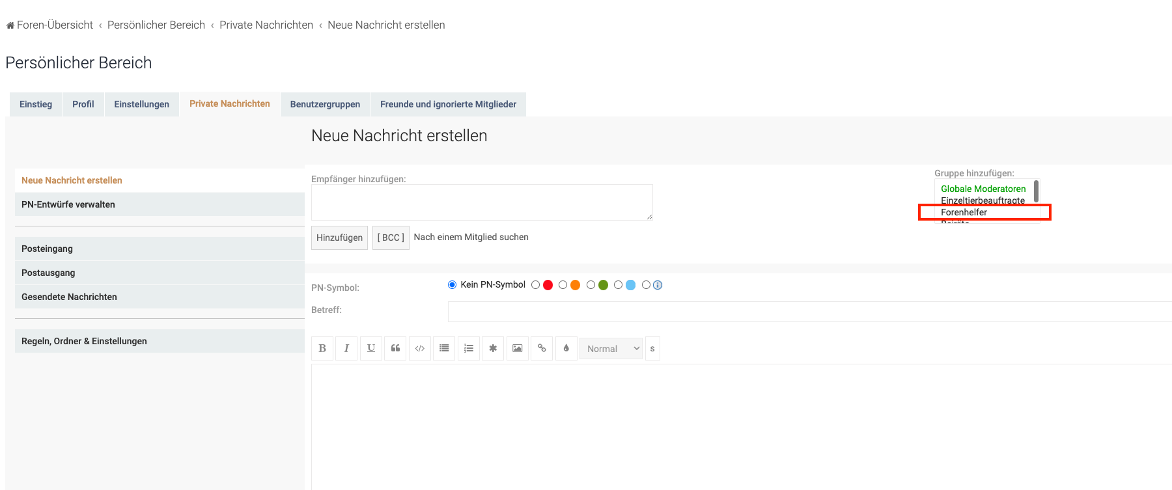Click the Hinzufügen button
Screen dimensions: 1172x490
(x=339, y=238)
